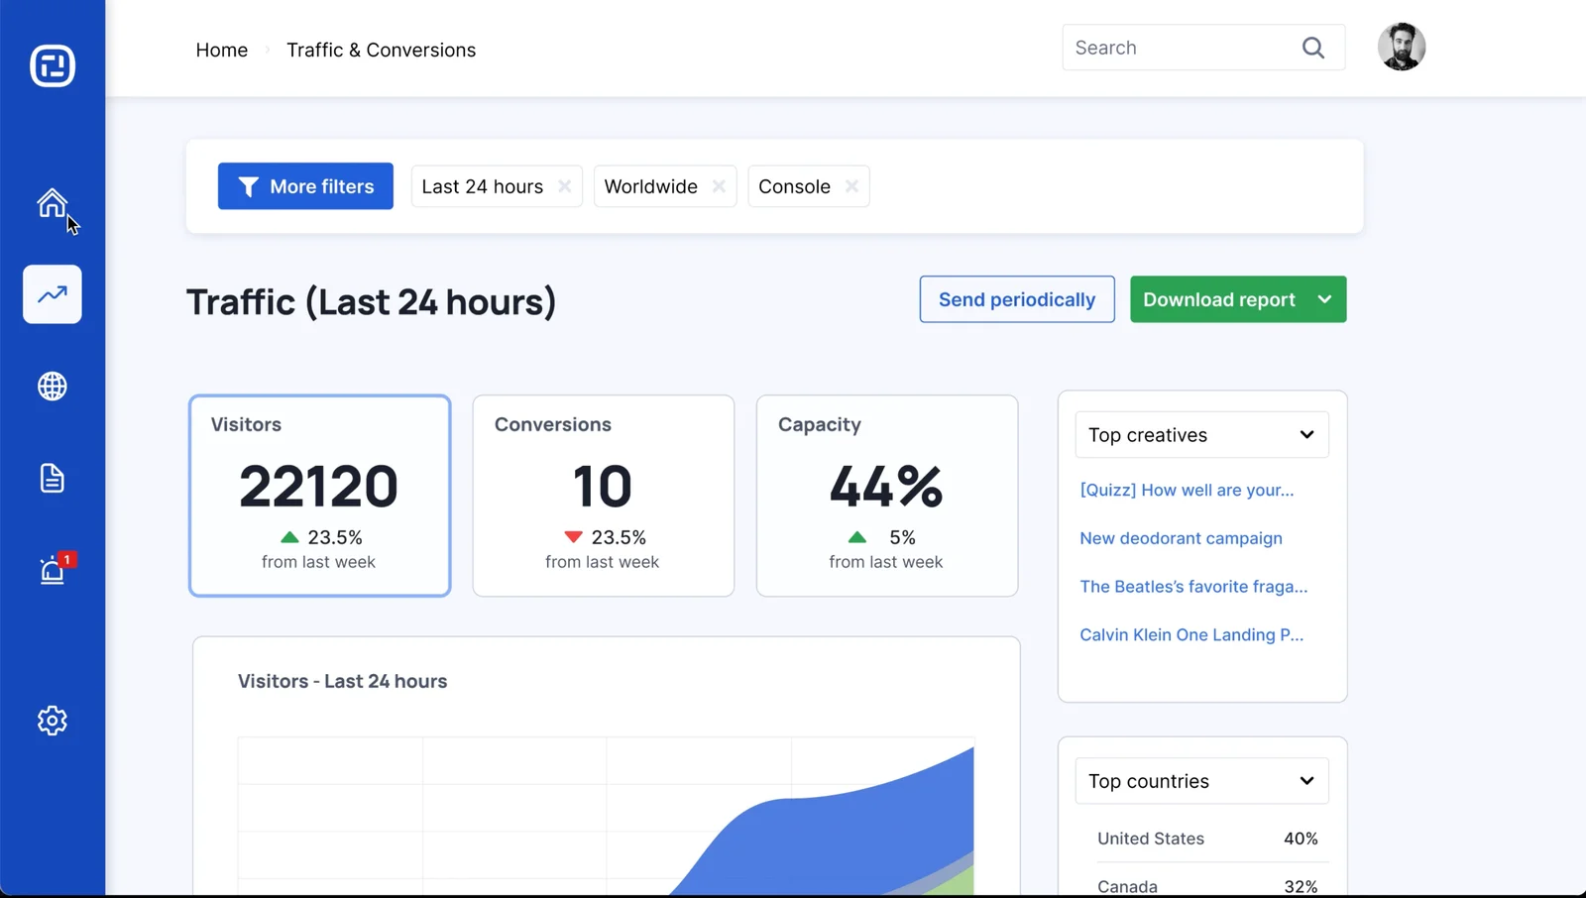Open the Download report dropdown arrow
The width and height of the screenshot is (1586, 898).
[x=1324, y=299]
